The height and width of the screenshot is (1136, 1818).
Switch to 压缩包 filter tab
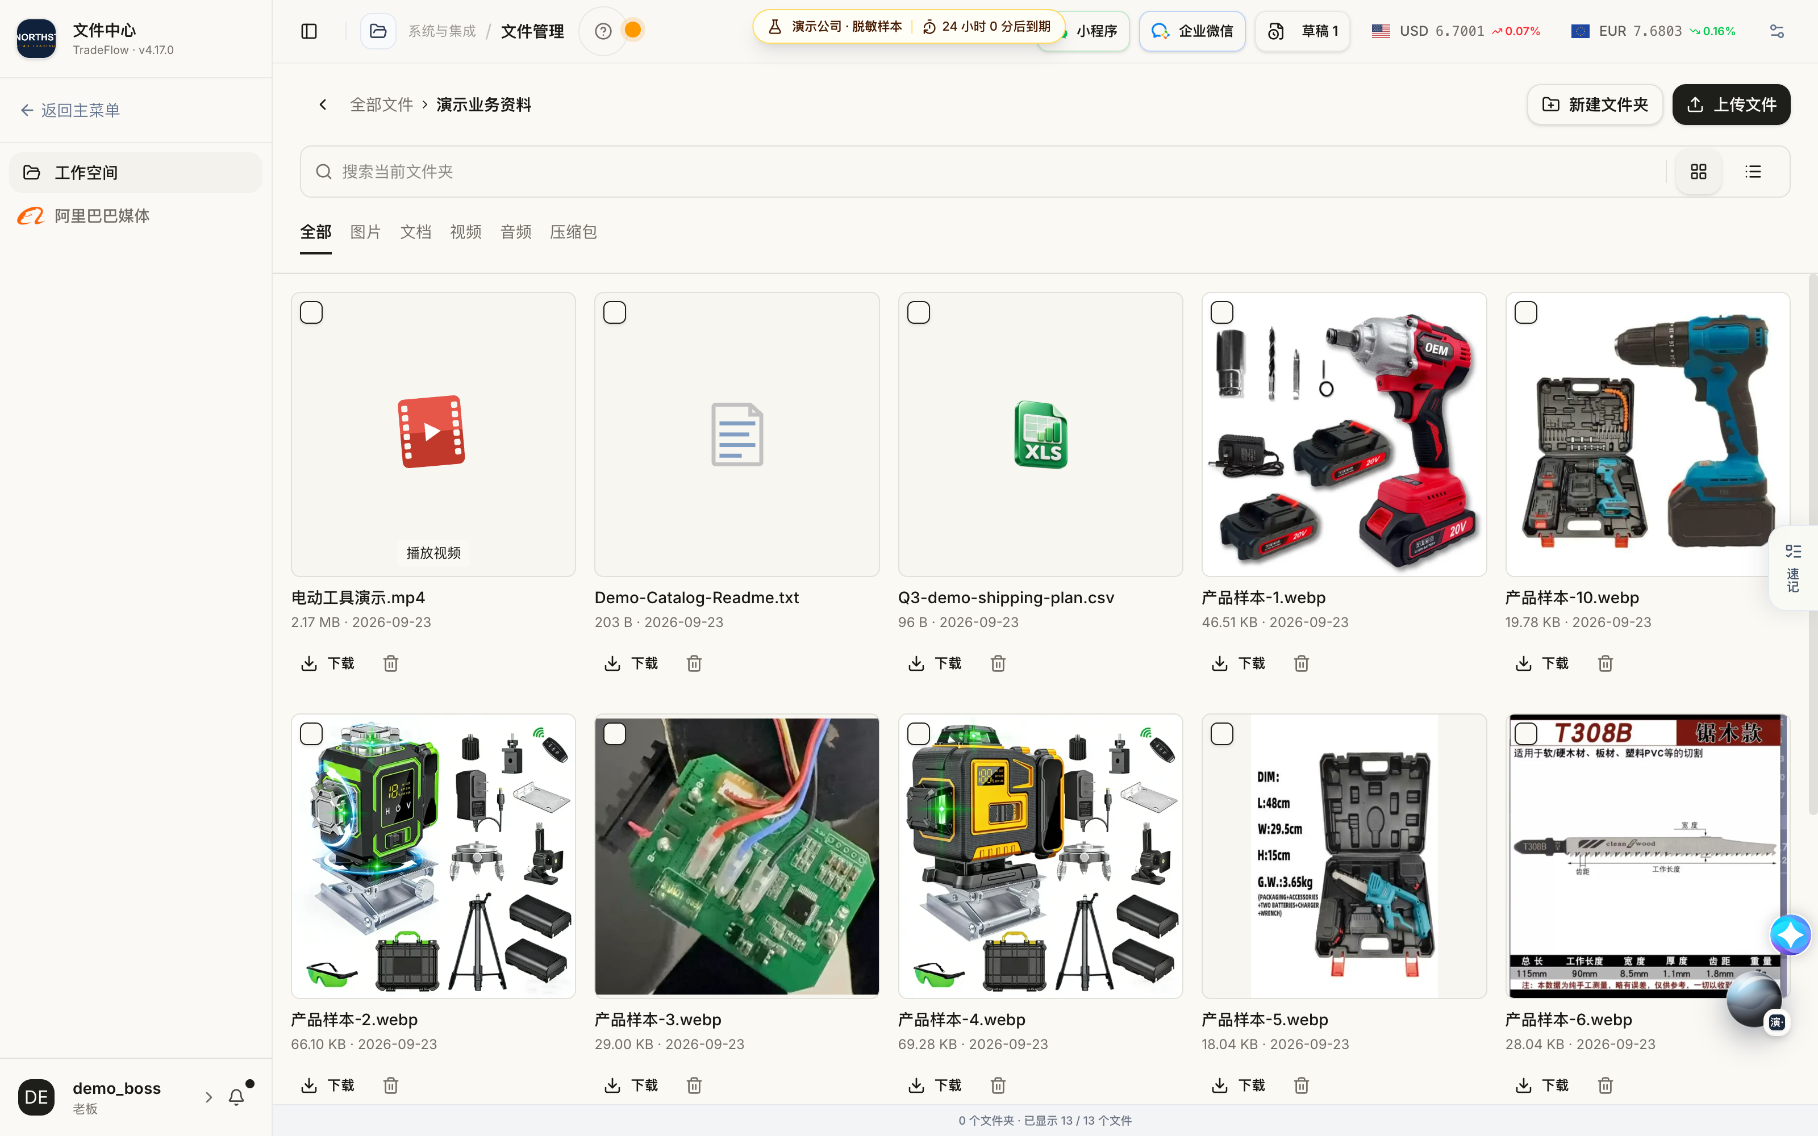coord(573,232)
